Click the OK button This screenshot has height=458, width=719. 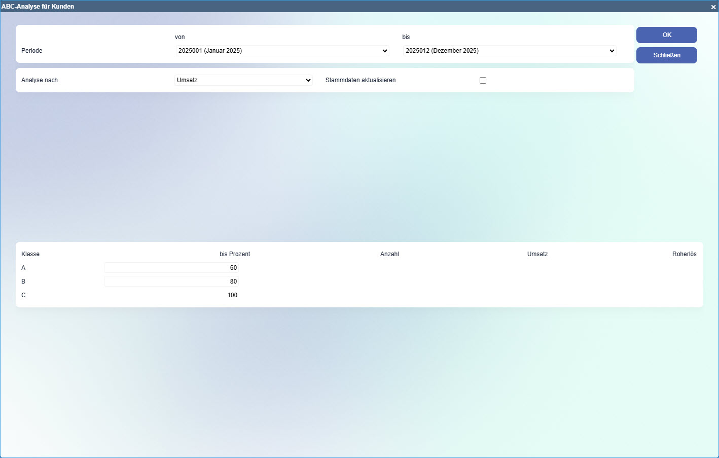[666, 35]
